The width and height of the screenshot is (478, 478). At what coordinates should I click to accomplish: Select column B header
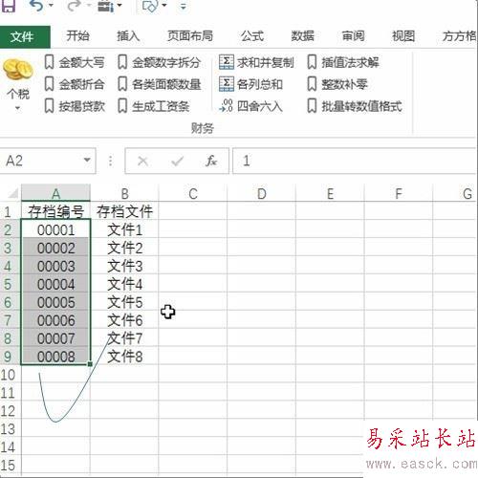124,193
